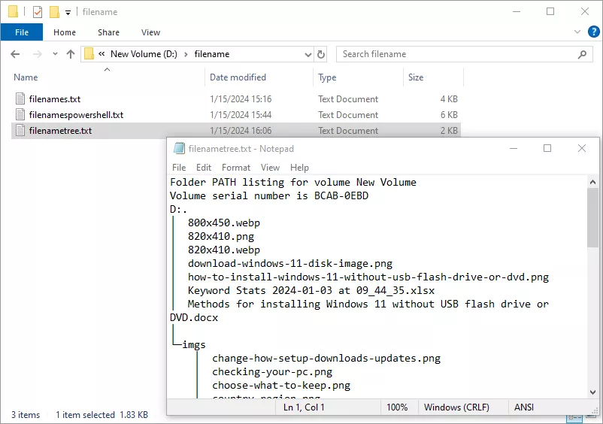Screen dimensions: 603x424
Task: Close the Notepad window
Action: 582,148
